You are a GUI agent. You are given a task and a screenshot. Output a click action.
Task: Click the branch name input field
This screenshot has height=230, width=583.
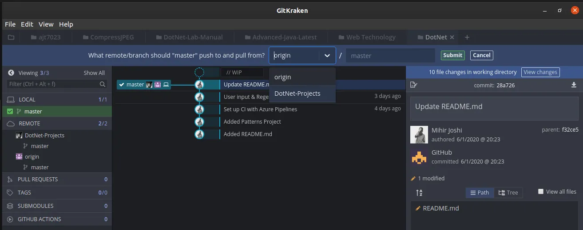point(390,55)
